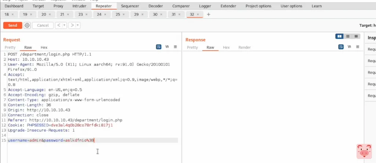
Task: Click the Content-Length: 36 header
Action: (x=29, y=105)
